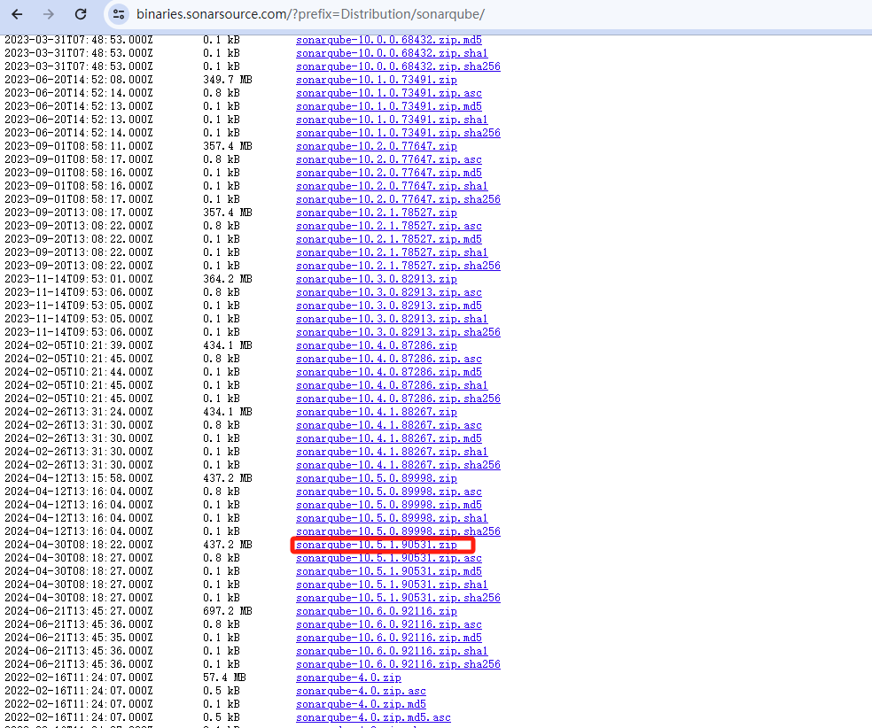Open sonarqube-4.0.zip.asc link
872x728 pixels.
pyautogui.click(x=361, y=692)
